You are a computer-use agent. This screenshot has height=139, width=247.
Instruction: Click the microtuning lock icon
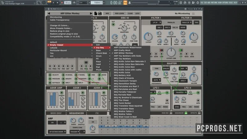(193, 14)
